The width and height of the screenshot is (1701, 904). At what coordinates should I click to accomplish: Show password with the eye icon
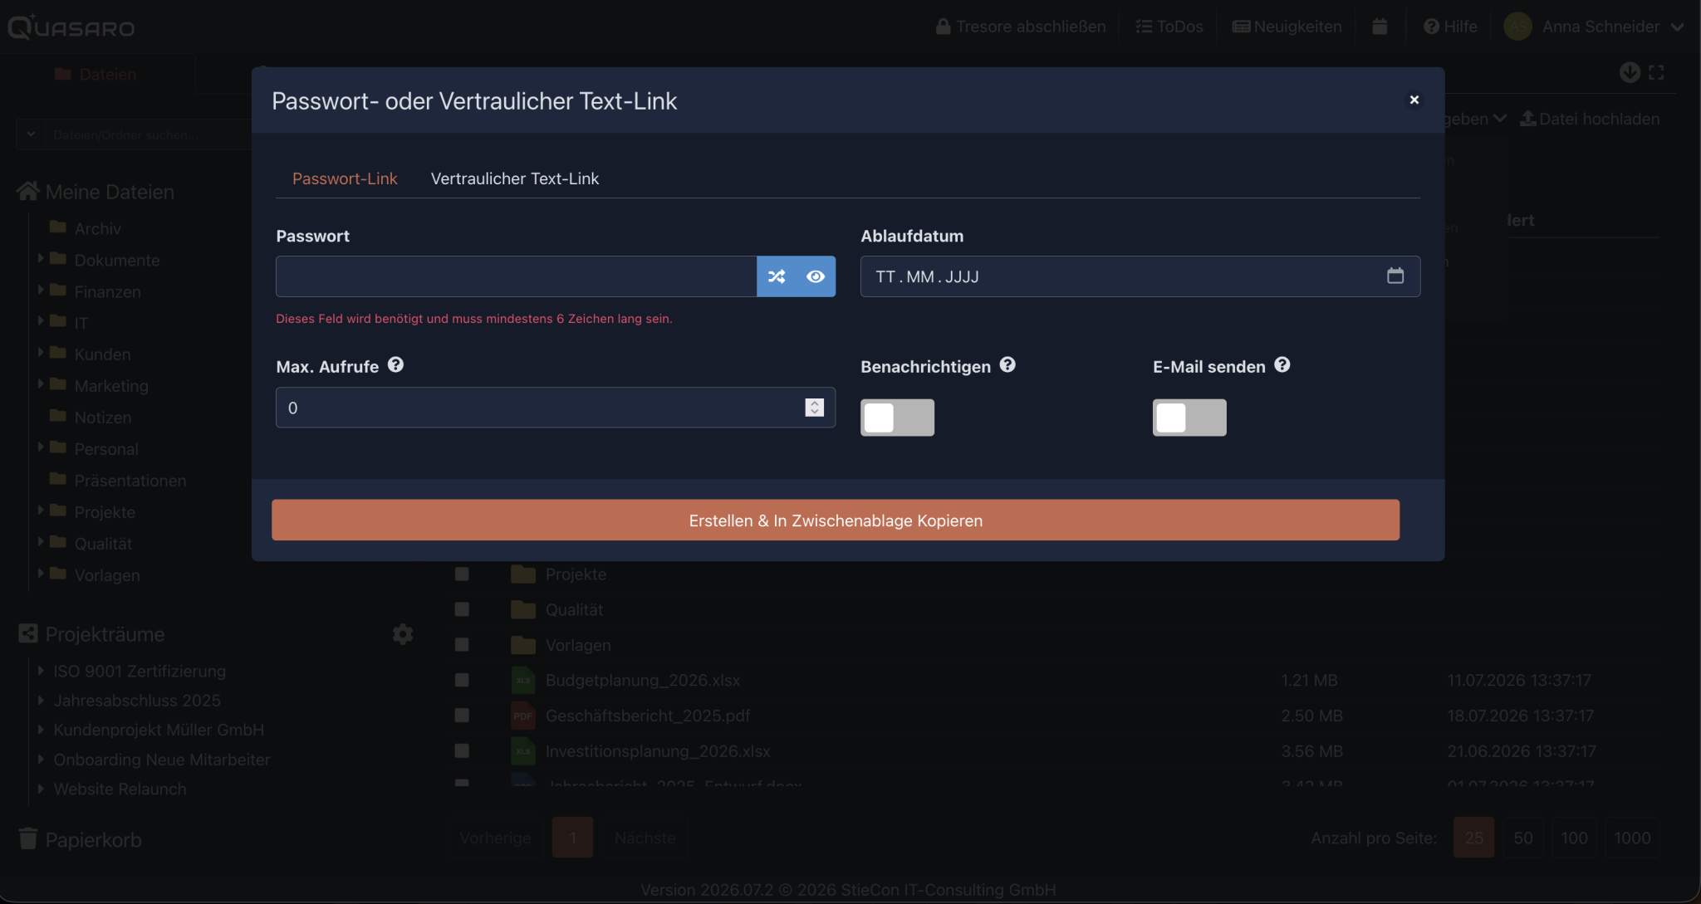[816, 276]
